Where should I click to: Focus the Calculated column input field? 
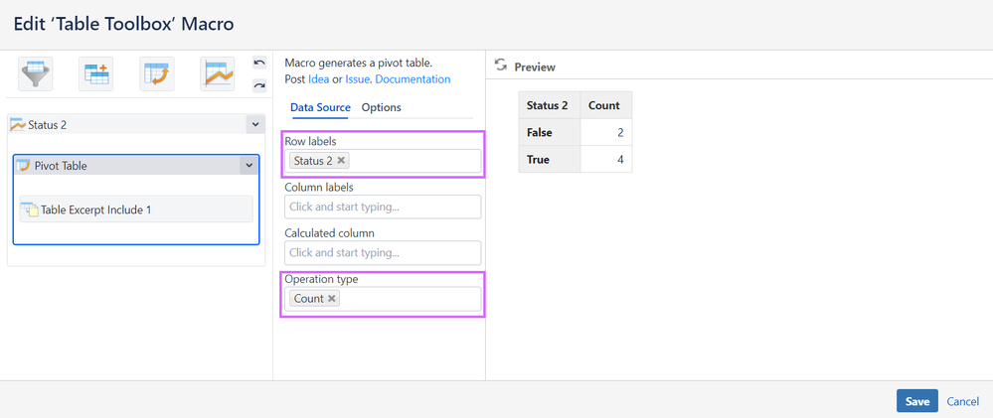click(383, 253)
